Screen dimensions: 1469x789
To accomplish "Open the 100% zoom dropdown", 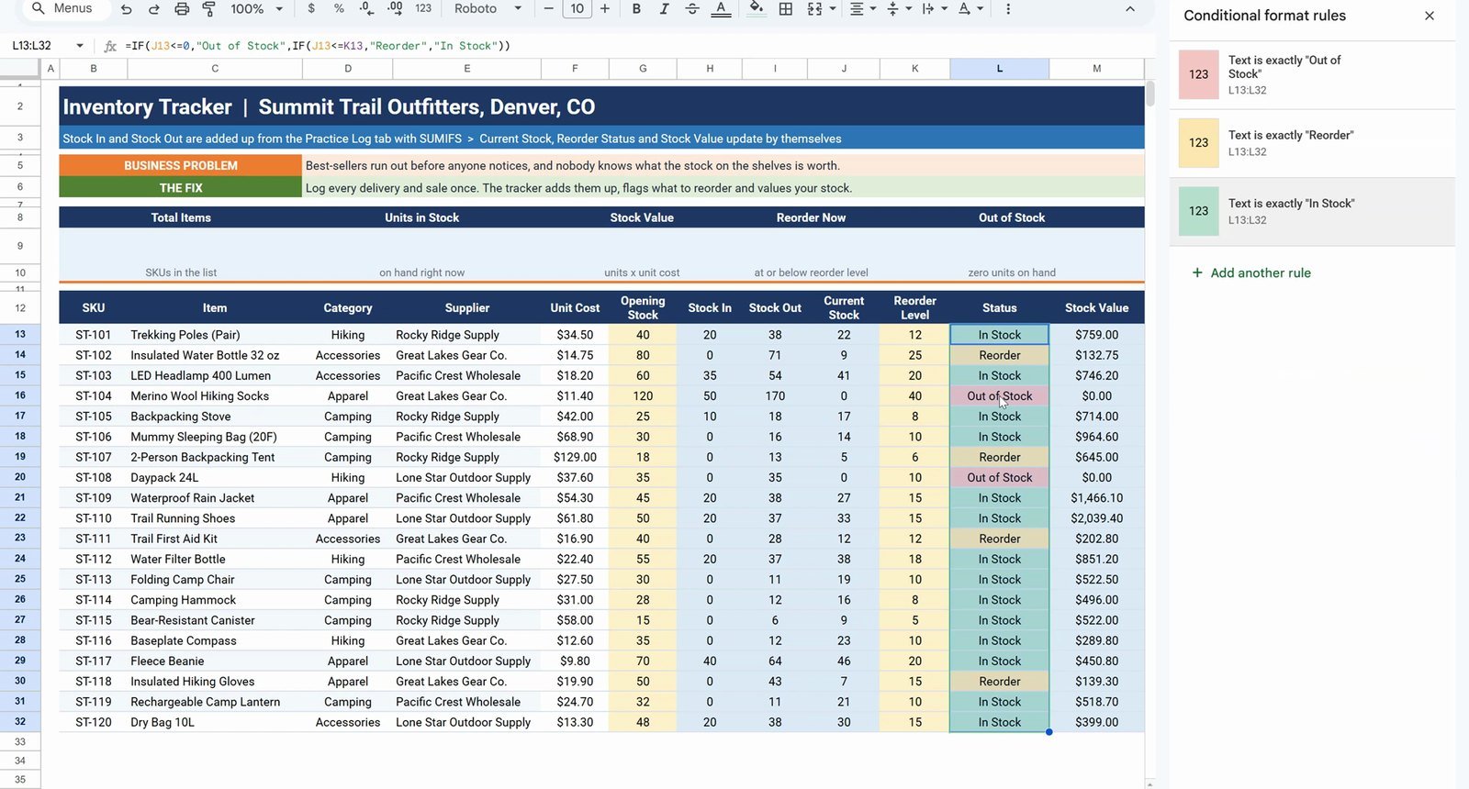I will 256,8.
